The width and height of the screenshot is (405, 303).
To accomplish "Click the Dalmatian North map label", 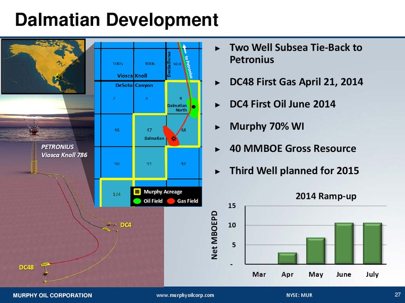I will point(177,108).
